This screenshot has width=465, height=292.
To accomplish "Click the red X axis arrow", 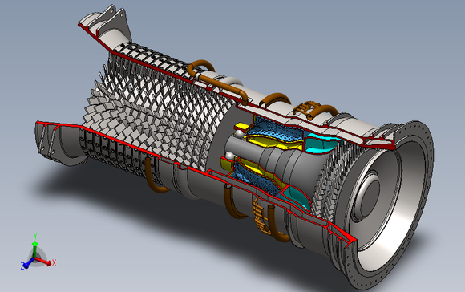I will click(44, 262).
